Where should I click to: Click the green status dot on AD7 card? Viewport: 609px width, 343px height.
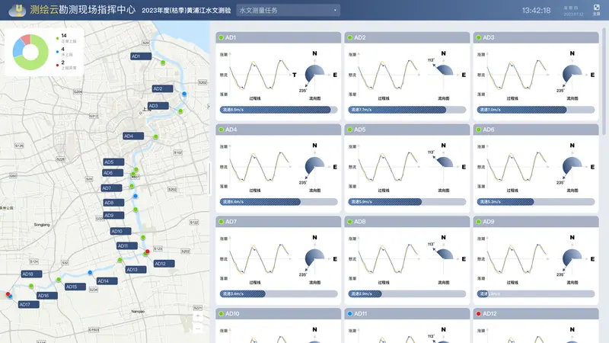(221, 222)
